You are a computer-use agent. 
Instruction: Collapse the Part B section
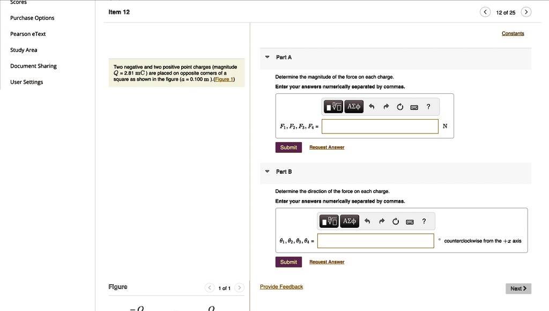[267, 172]
